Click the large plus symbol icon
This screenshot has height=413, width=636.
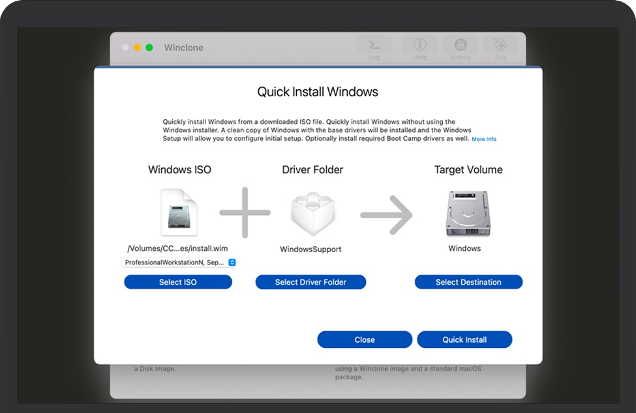pyautogui.click(x=245, y=212)
